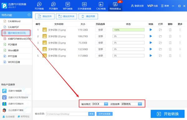Open folder icon for 文字识别 (2).png
Screen dimensions: 187x120
(161, 36)
